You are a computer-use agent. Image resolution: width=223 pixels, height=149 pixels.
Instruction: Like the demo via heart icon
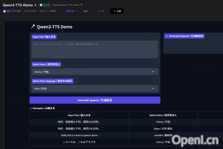(99, 11)
